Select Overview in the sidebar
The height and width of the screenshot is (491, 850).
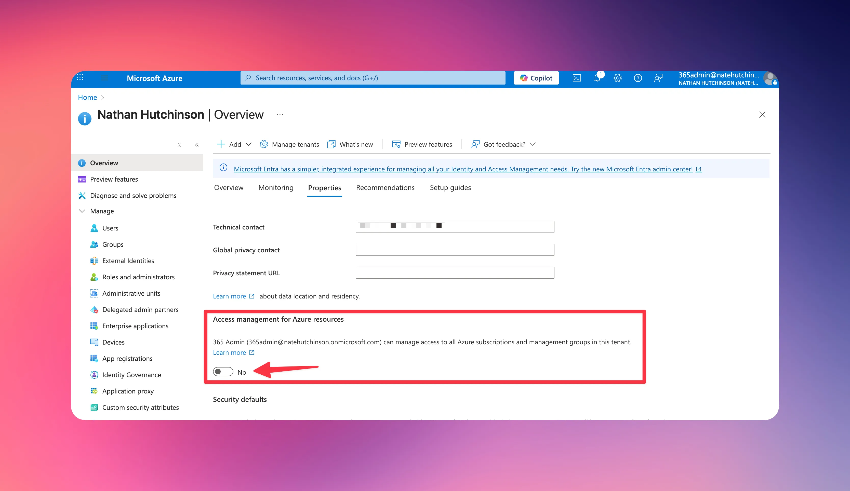[137, 163]
